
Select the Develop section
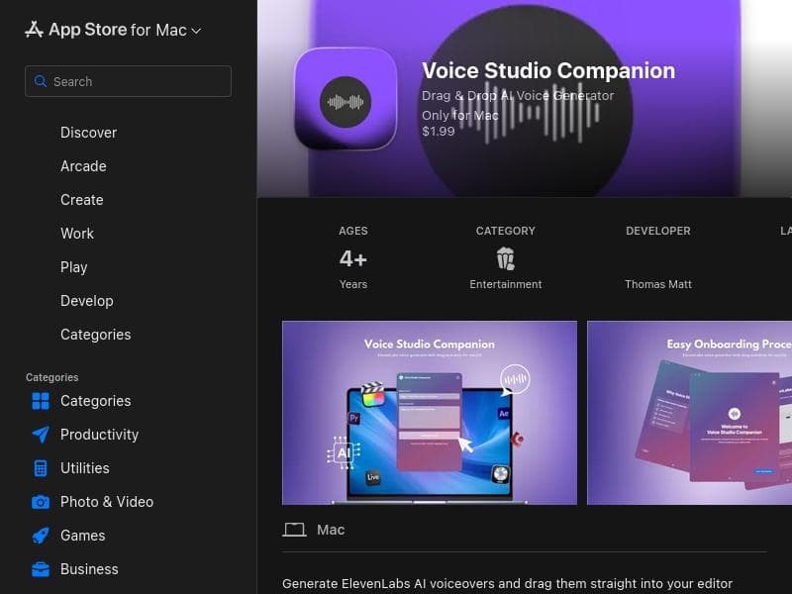[87, 301]
